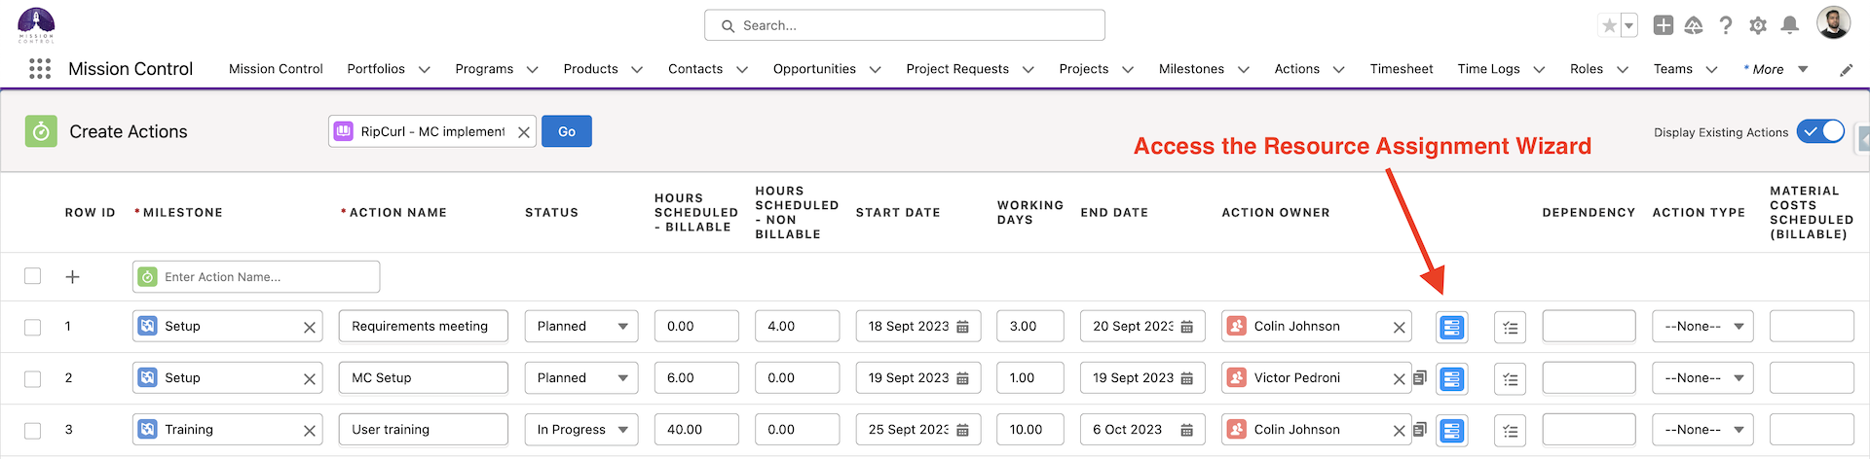Viewport: 1870px width, 459px height.
Task: Click the global Search field
Action: pyautogui.click(x=905, y=25)
